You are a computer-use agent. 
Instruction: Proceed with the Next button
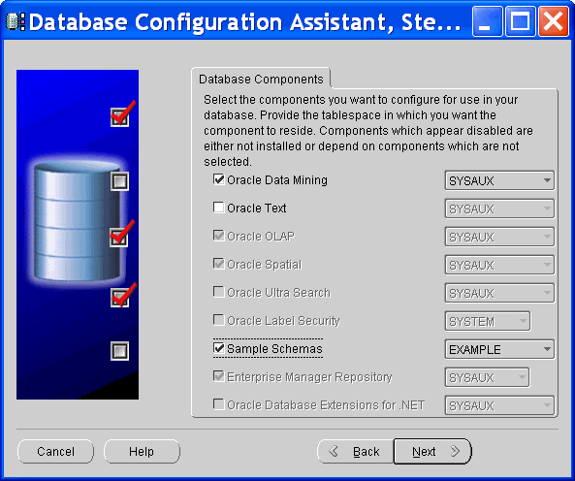432,451
